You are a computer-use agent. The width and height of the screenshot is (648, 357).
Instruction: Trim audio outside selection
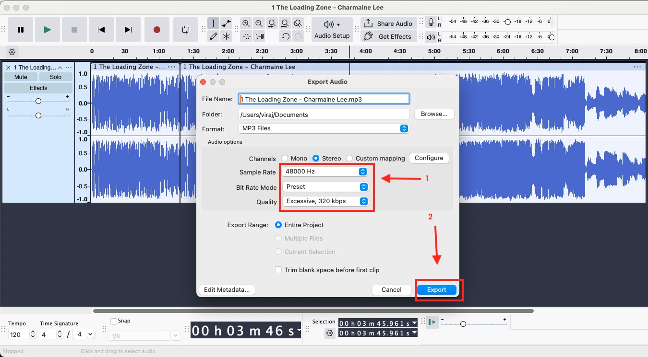click(x=246, y=36)
